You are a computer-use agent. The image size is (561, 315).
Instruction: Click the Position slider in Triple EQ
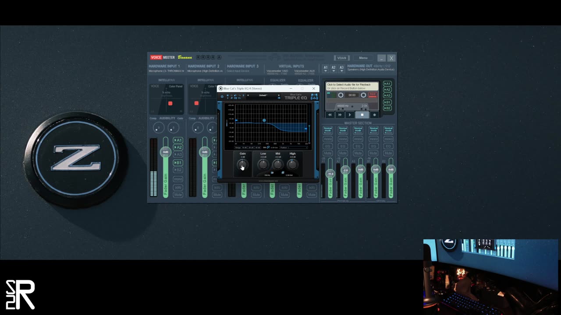pos(298,147)
